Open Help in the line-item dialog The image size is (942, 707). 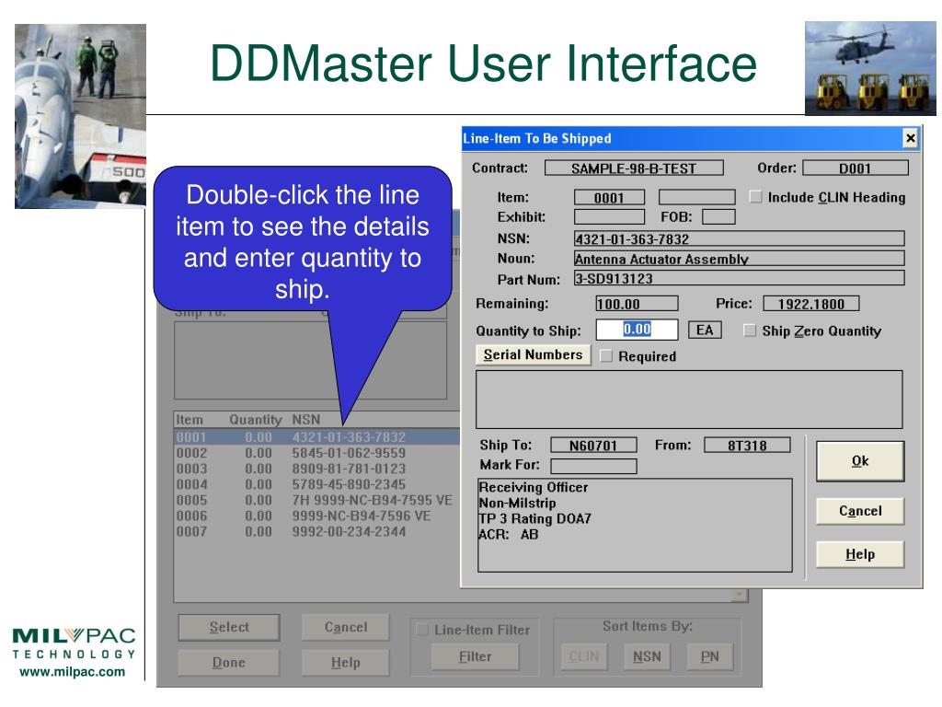pos(860,554)
